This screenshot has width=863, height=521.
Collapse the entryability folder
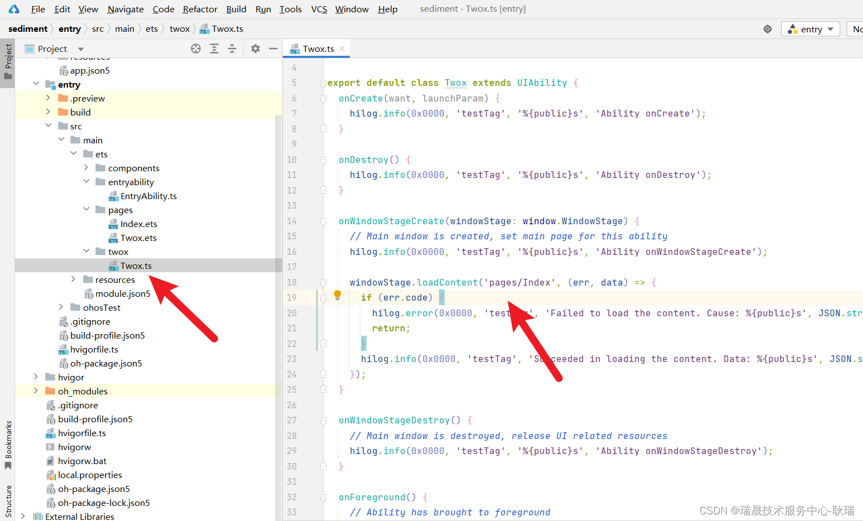(86, 181)
